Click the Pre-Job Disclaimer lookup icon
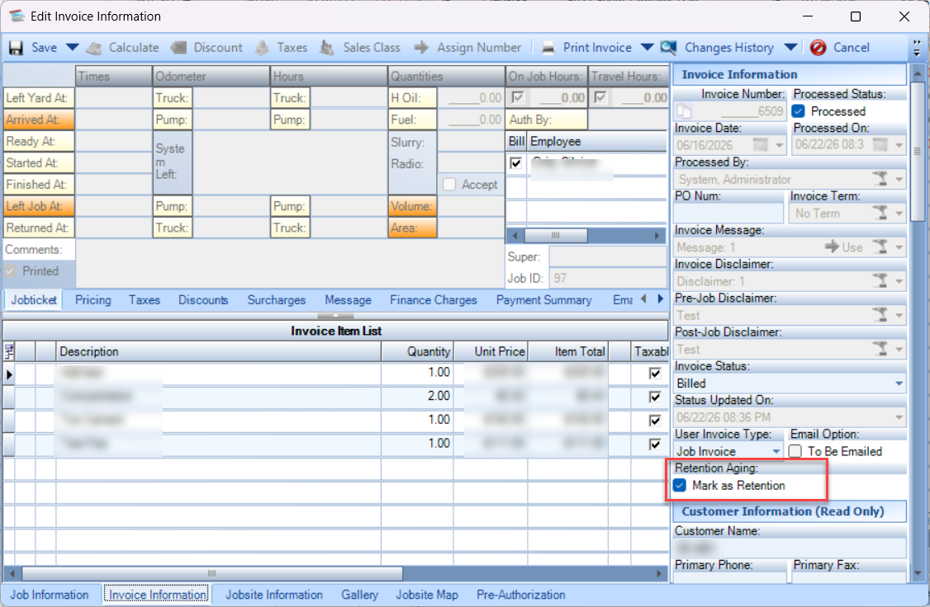 [880, 315]
